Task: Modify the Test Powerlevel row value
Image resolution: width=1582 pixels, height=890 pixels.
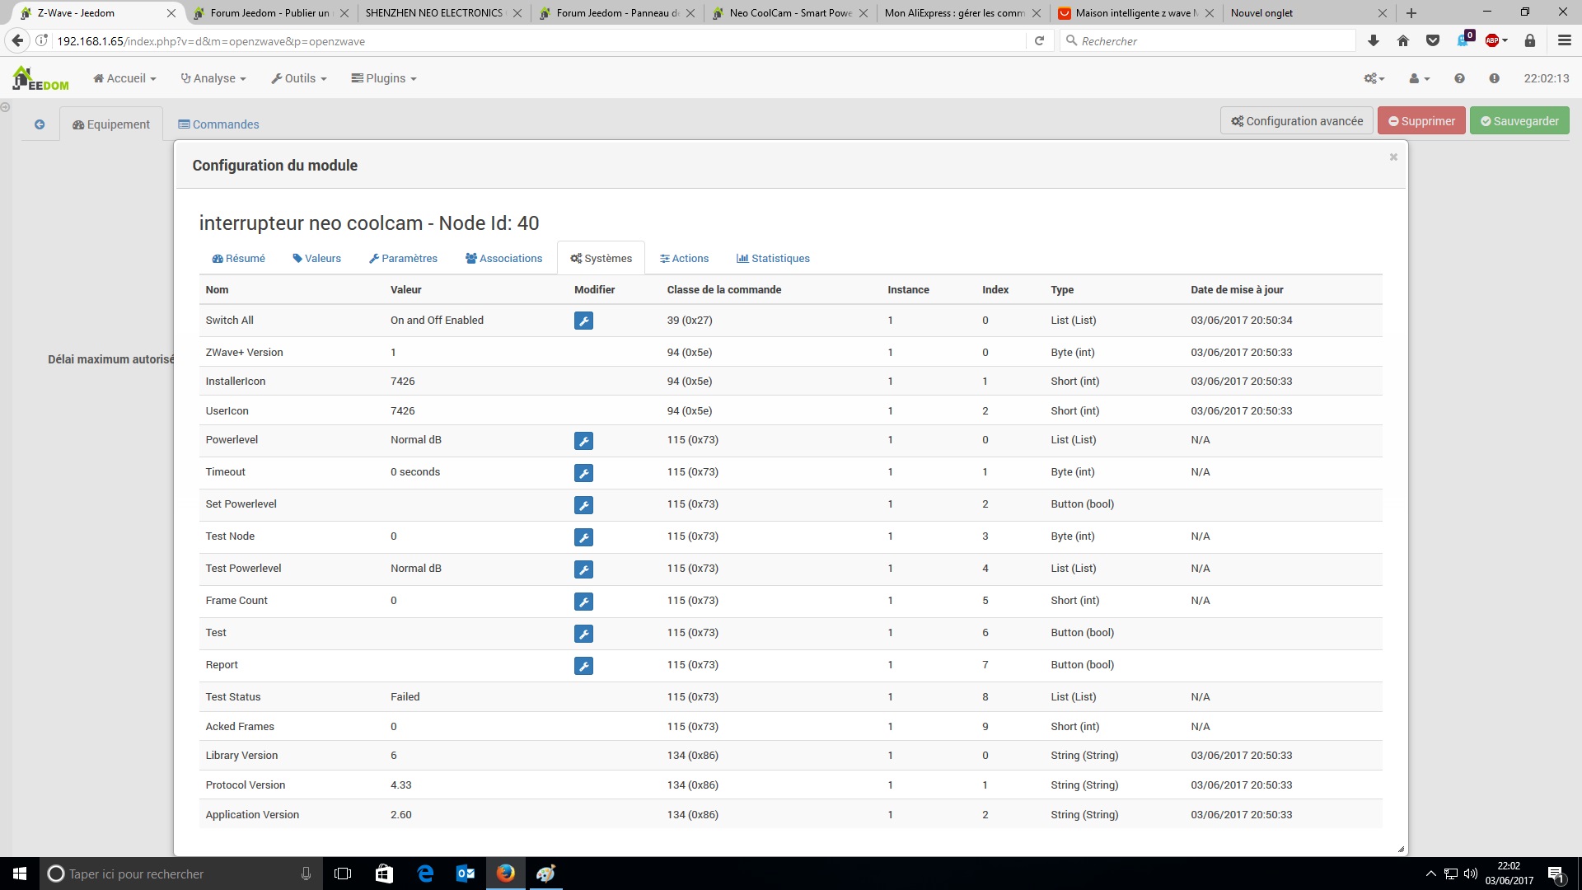Action: coord(583,569)
